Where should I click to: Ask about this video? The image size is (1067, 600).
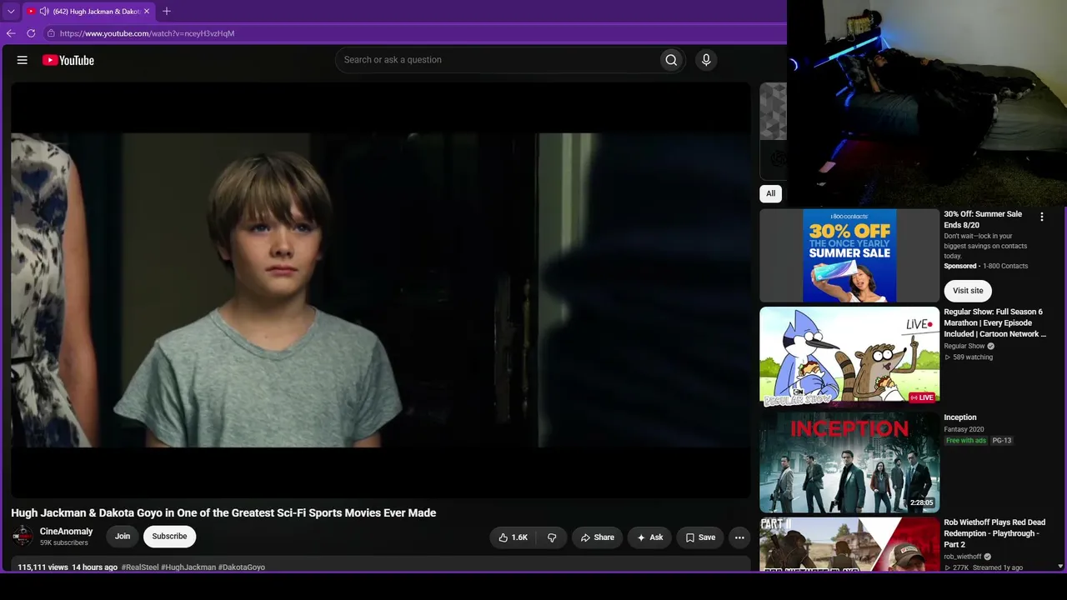[x=649, y=537]
